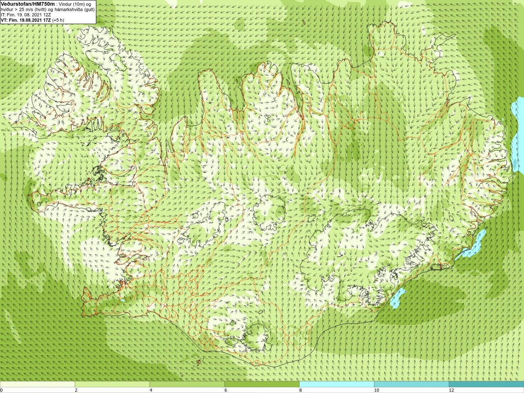The height and width of the screenshot is (393, 524).
Task: Click the '6' label on color scale
Action: point(226,390)
